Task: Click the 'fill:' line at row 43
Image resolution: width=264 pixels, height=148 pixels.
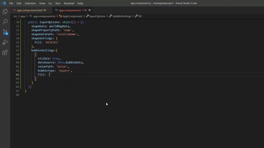Action: [44, 75]
